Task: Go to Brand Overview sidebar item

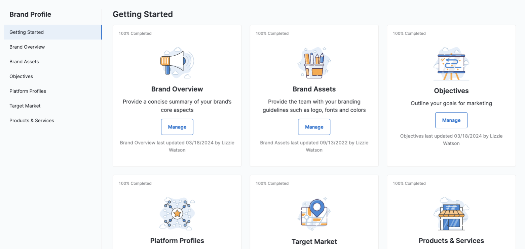Action: click(27, 47)
